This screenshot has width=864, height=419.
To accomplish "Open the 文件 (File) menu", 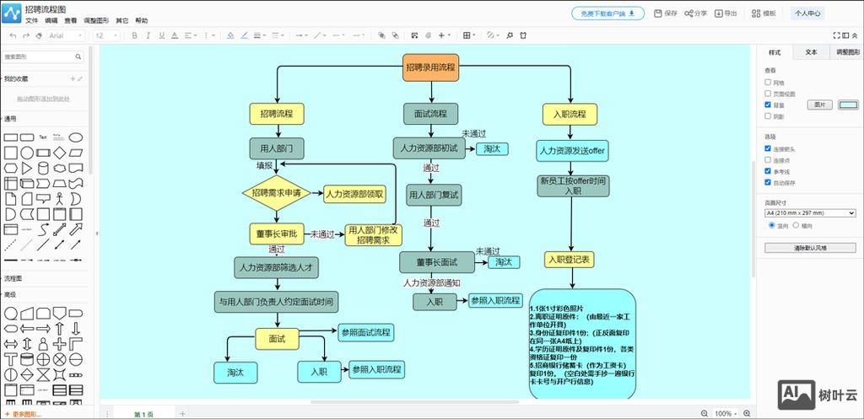I will [x=31, y=20].
